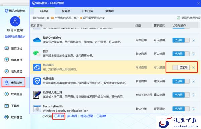Click the title bar shield icon
The height and width of the screenshot is (129, 201).
pos(34,3)
